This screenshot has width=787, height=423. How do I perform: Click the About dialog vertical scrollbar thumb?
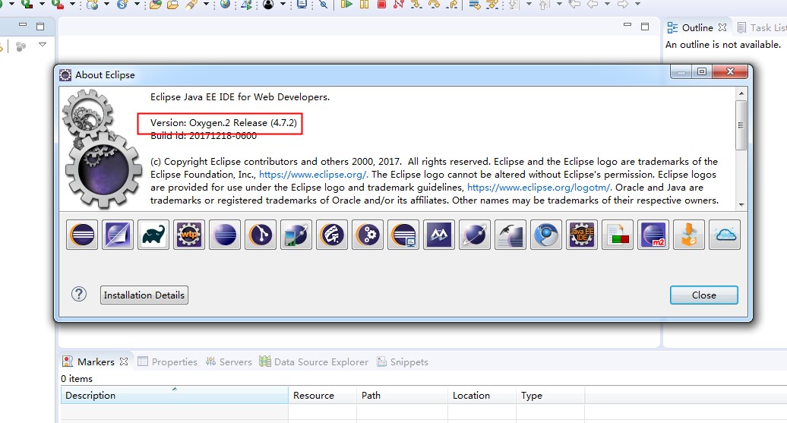click(741, 125)
